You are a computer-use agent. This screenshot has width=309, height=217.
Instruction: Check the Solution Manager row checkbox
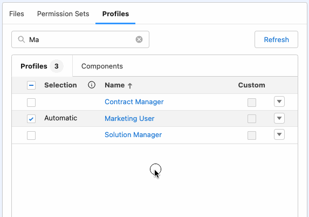click(x=31, y=135)
